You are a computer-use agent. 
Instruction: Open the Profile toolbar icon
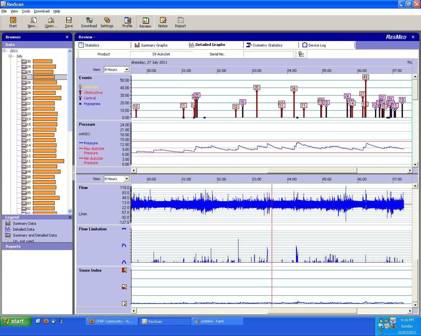click(x=127, y=22)
